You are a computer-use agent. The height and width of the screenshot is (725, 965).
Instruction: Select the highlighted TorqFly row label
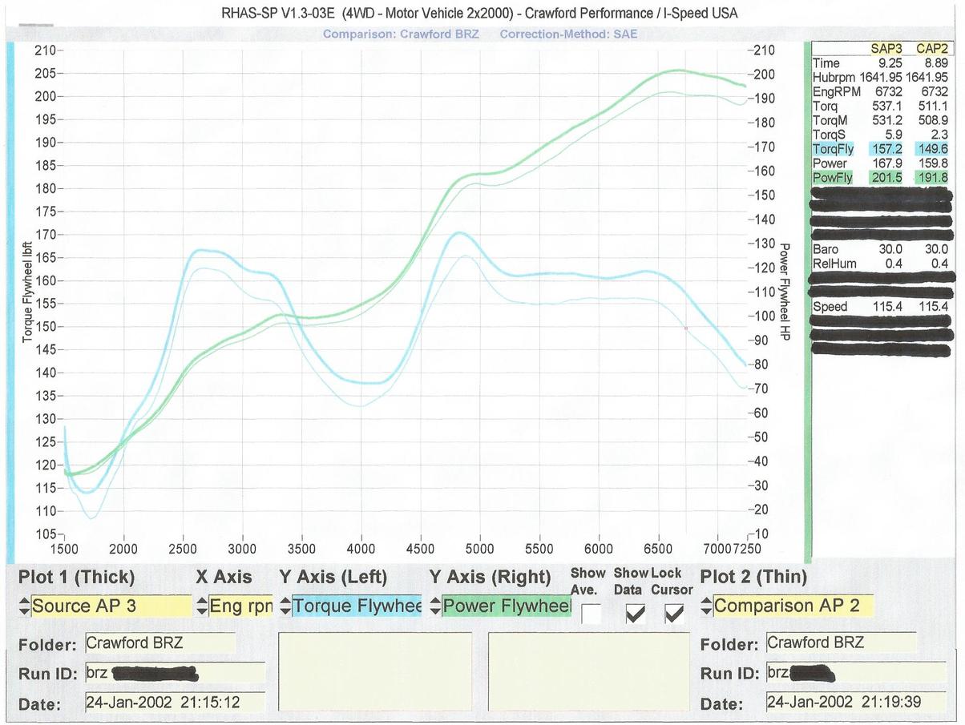point(834,149)
